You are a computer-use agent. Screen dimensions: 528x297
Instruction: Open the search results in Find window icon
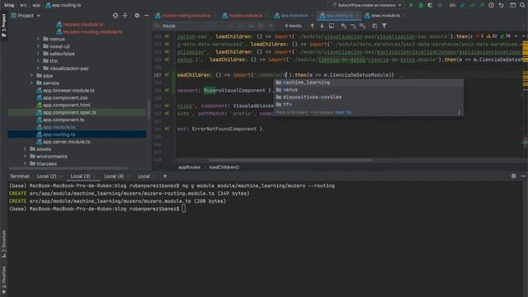click(332, 26)
